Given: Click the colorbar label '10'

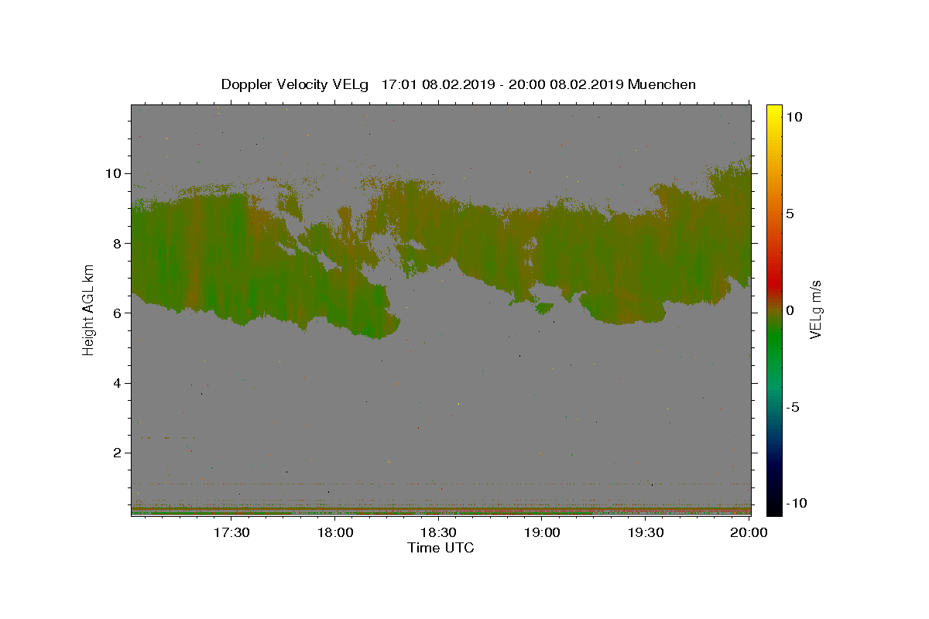Looking at the screenshot, I should 794,117.
